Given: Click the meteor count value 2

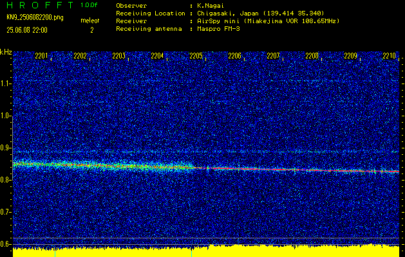Looking at the screenshot, I should (91, 30).
